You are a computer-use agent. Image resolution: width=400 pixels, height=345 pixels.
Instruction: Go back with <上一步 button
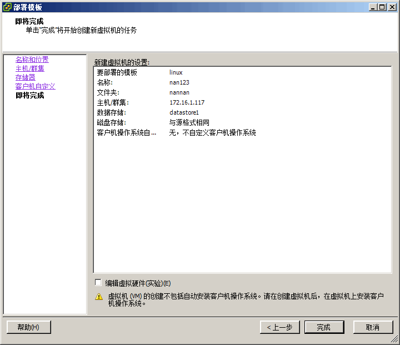(280, 327)
